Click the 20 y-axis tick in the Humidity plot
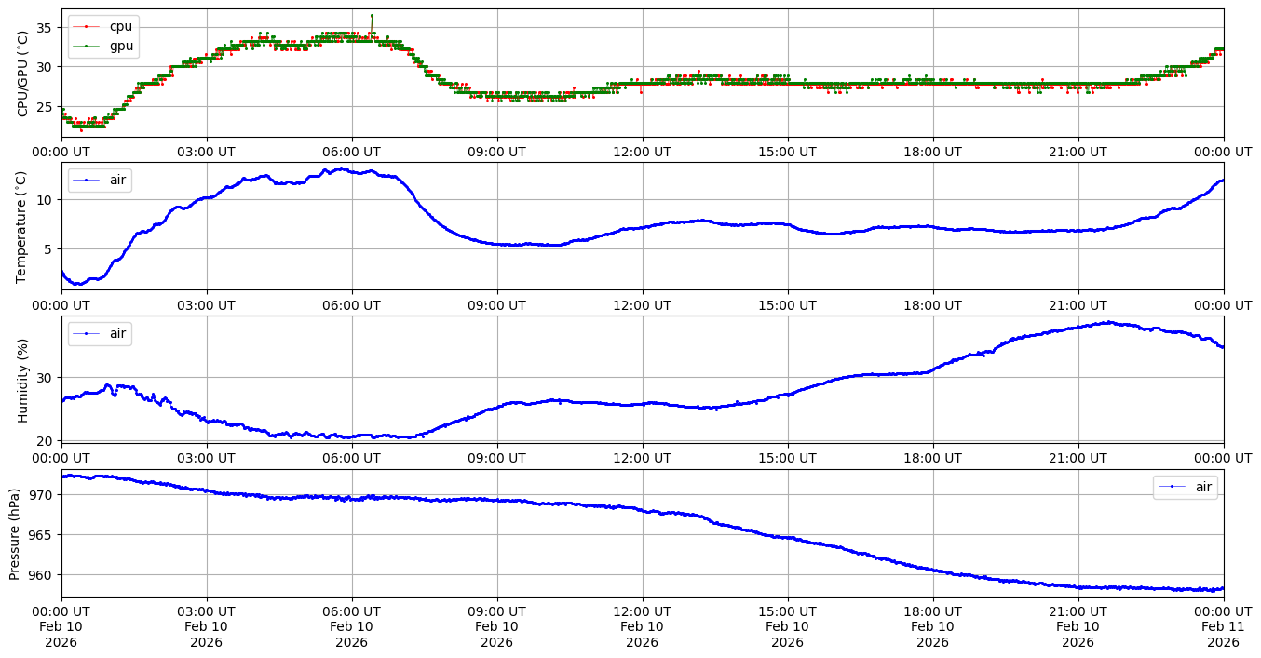The height and width of the screenshot is (658, 1261). pyautogui.click(x=46, y=440)
